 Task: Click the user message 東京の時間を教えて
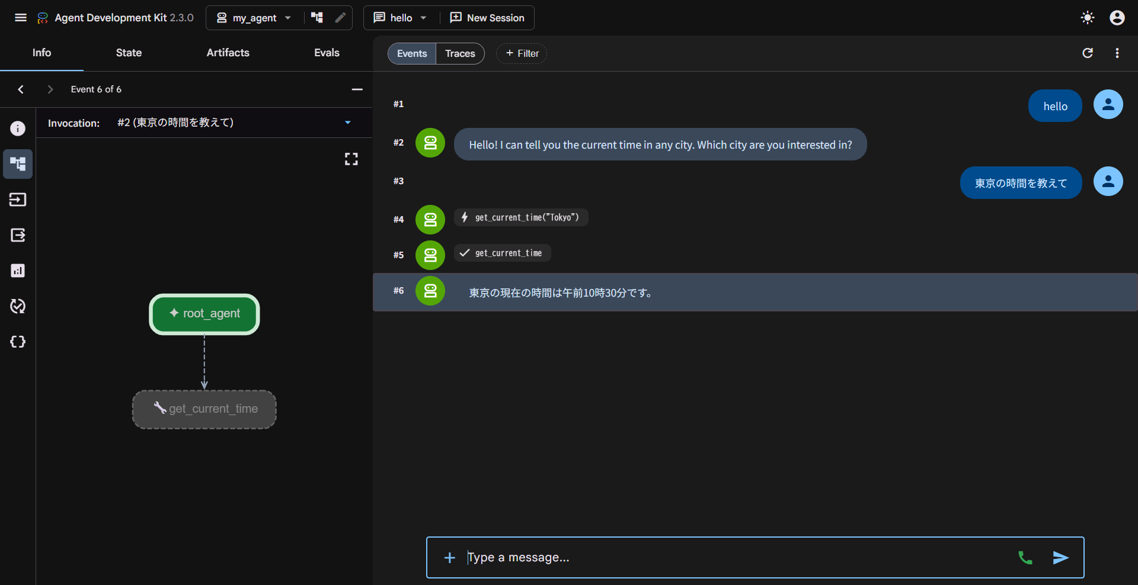[1021, 183]
